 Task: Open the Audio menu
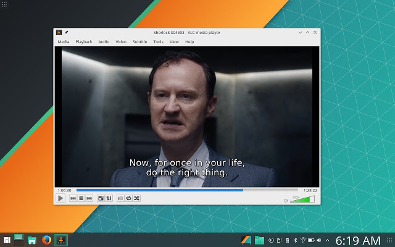point(104,42)
